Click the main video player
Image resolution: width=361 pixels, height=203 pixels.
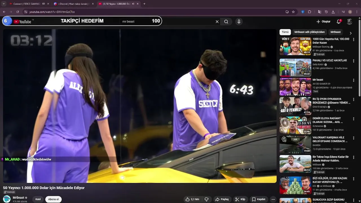140,106
